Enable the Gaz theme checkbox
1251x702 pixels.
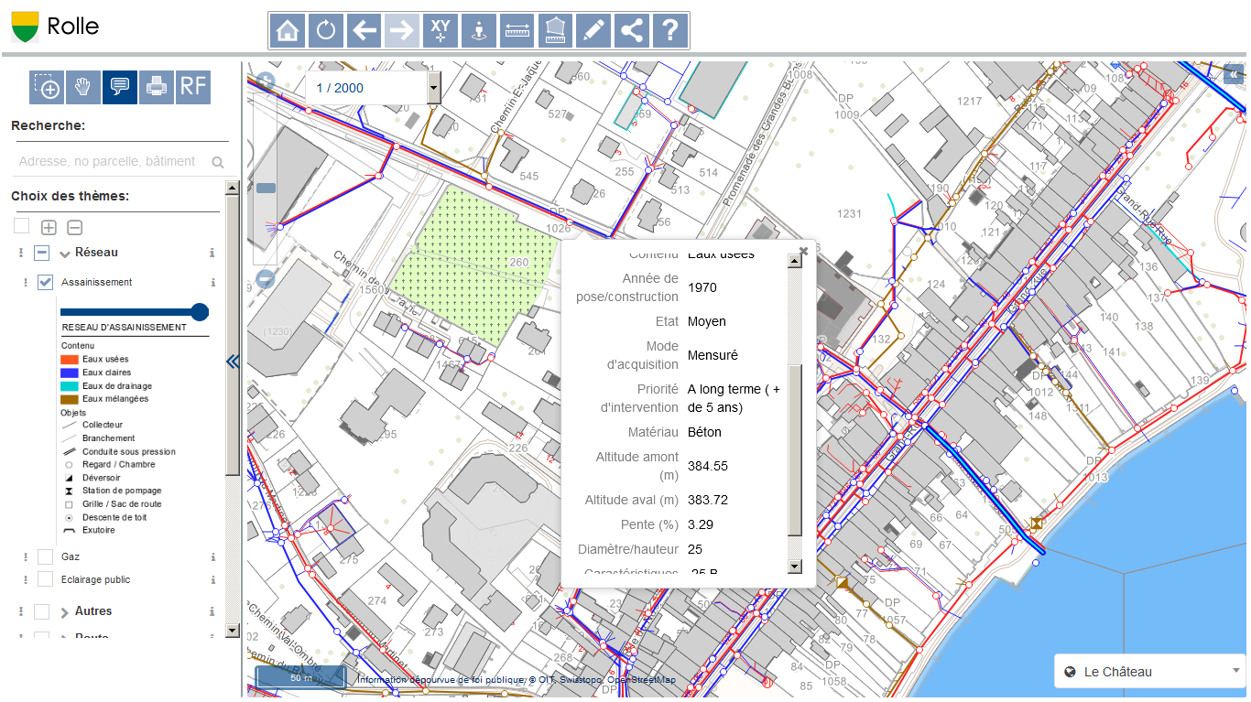coord(43,555)
